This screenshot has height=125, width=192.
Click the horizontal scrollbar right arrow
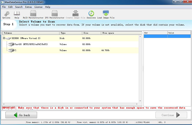(137, 104)
